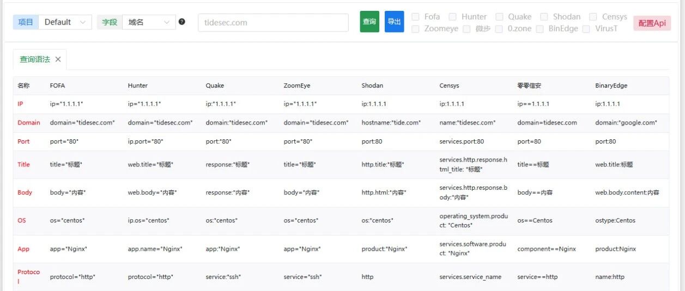Click the name:"tidesec.com" Censys cell
Image resolution: width=685 pixels, height=291 pixels.
tap(468, 122)
